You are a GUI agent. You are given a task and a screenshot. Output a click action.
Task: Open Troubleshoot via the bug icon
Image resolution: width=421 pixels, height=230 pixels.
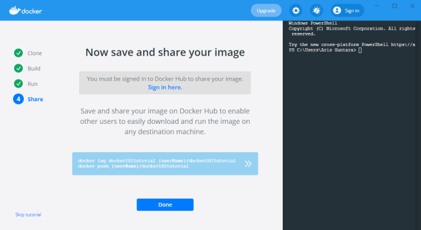coord(316,10)
